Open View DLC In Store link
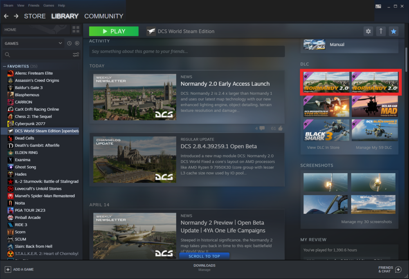Image resolution: width=409 pixels, height=279 pixels. click(x=323, y=147)
